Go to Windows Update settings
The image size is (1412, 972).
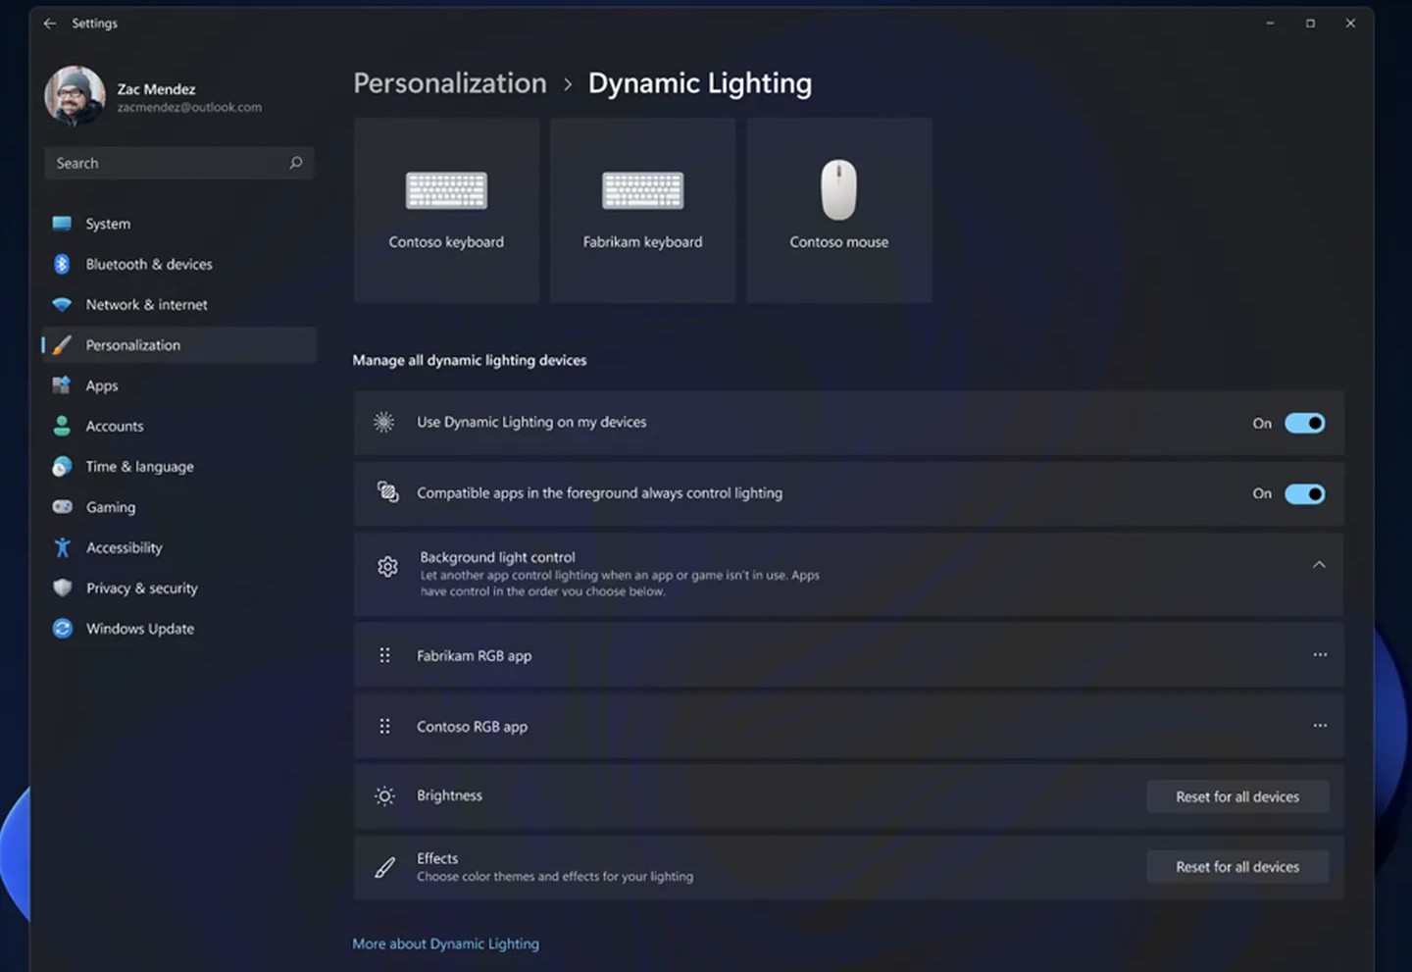pyautogui.click(x=139, y=629)
